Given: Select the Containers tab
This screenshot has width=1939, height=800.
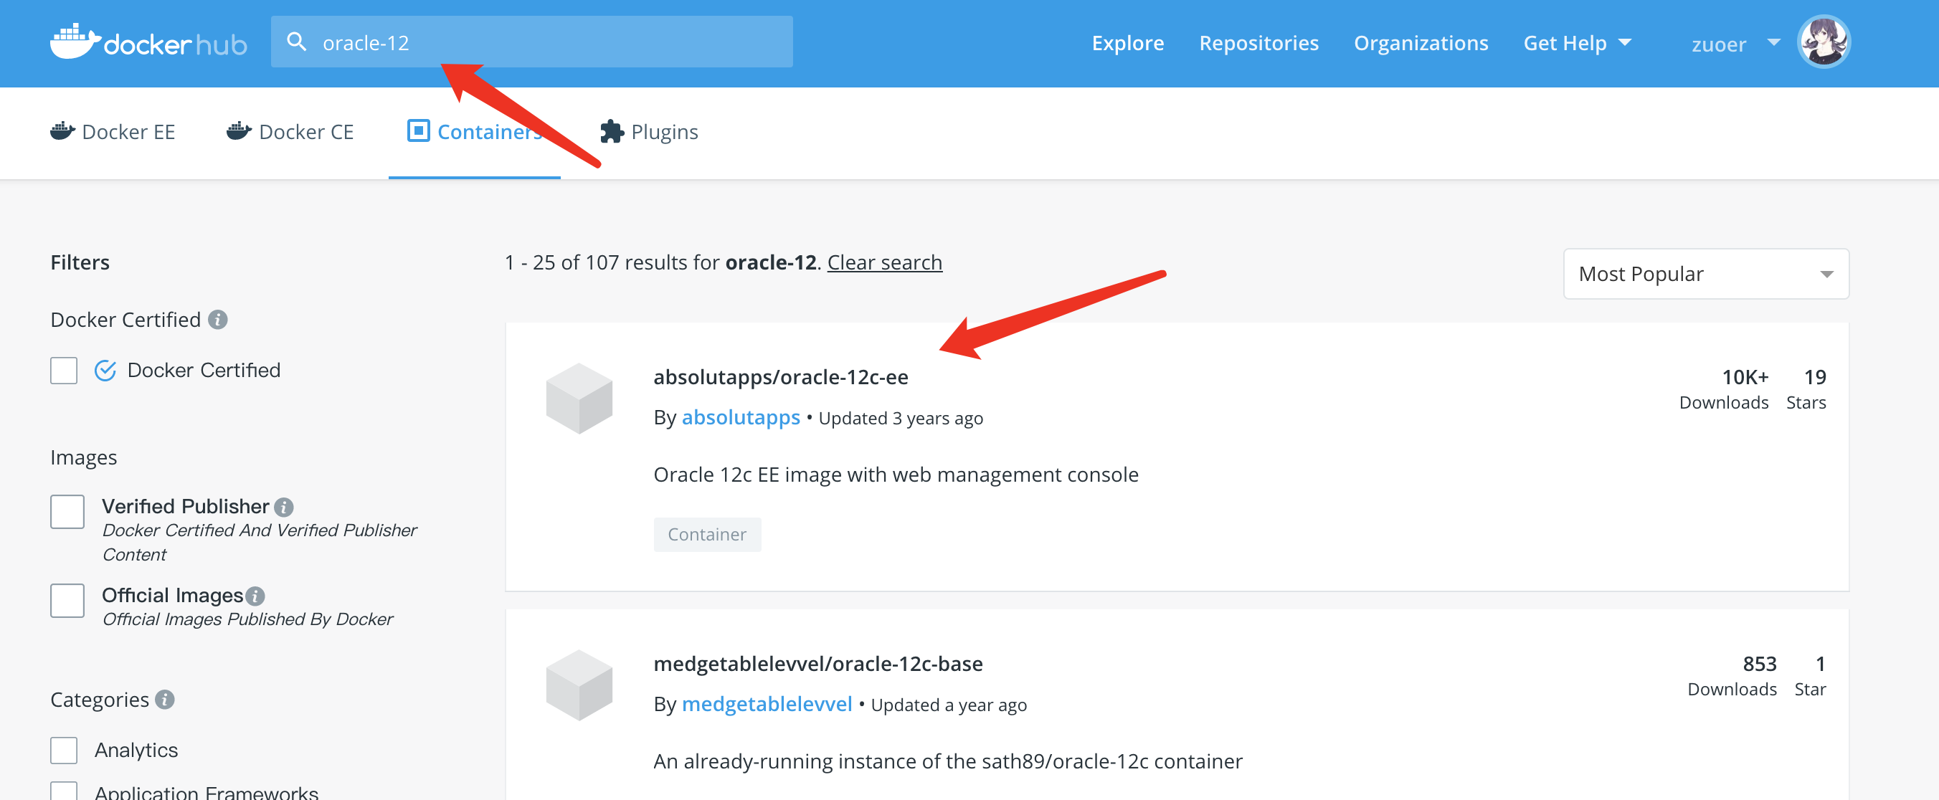Looking at the screenshot, I should pos(474,132).
